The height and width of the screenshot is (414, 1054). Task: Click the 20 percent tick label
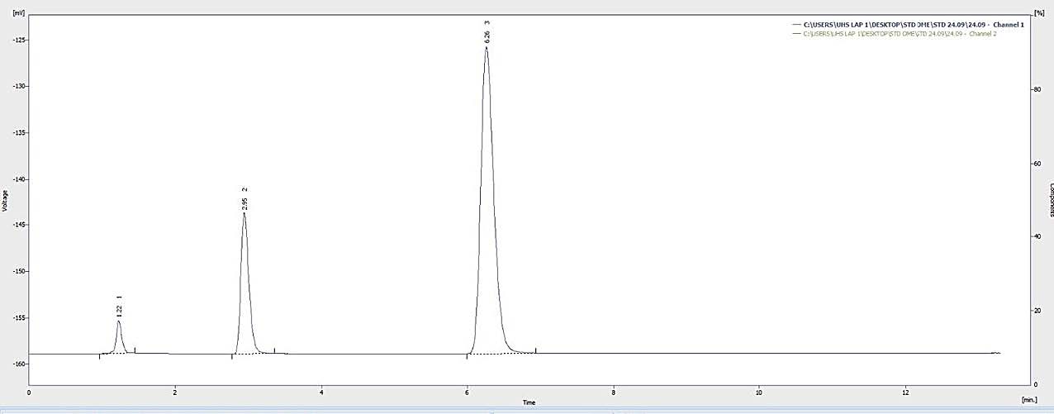point(1037,311)
